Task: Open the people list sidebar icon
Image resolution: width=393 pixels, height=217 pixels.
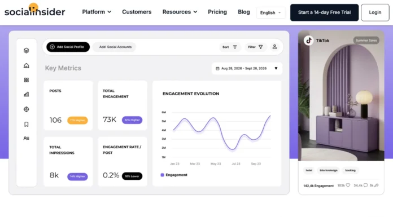Action: point(27,138)
